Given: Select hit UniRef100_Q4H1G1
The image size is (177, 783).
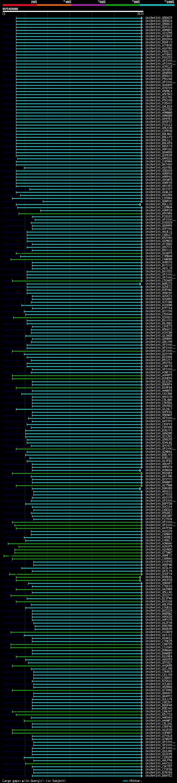Looking at the screenshot, I should click(x=158, y=158).
